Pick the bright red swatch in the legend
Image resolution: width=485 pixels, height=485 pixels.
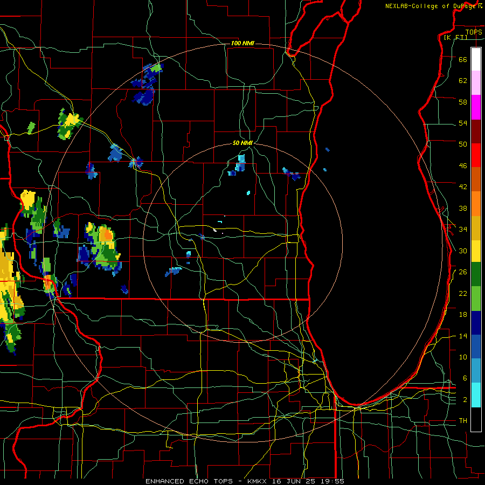tap(476, 155)
